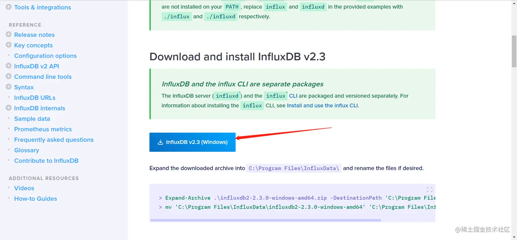Click the ADDITIONAL RESOURCES section label
Viewport: 517px width, 240px height.
(44, 178)
